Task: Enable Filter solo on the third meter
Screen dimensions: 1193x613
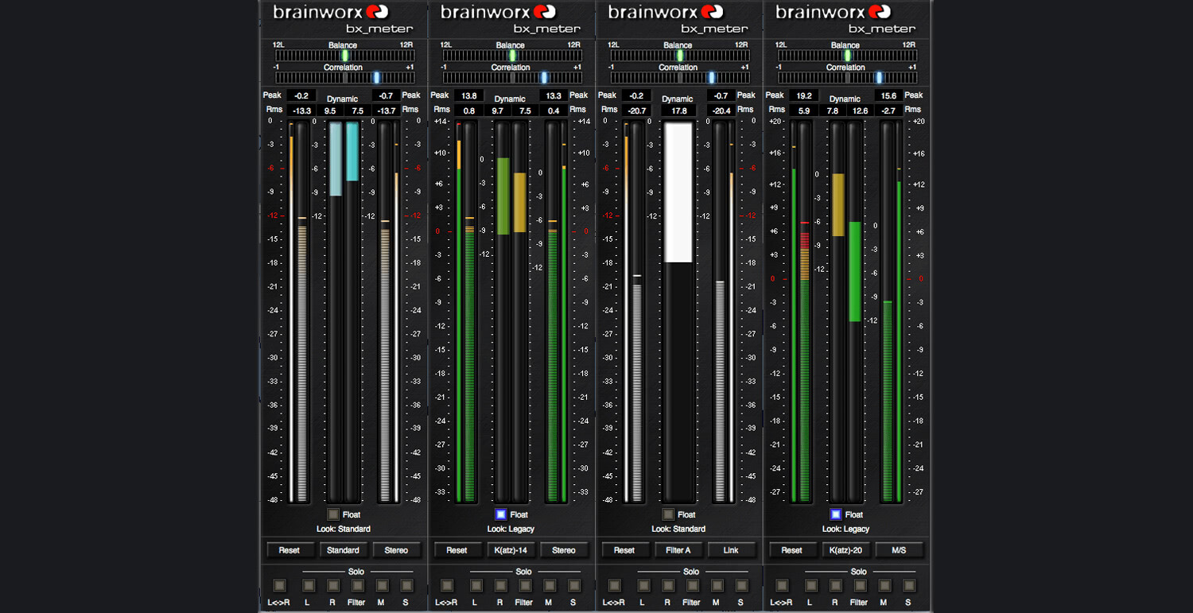Action: (x=692, y=585)
